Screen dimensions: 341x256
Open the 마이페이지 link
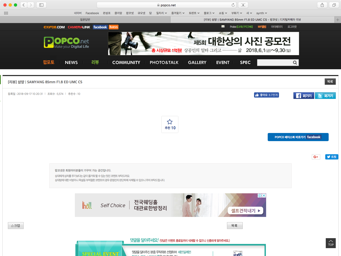[277, 27]
